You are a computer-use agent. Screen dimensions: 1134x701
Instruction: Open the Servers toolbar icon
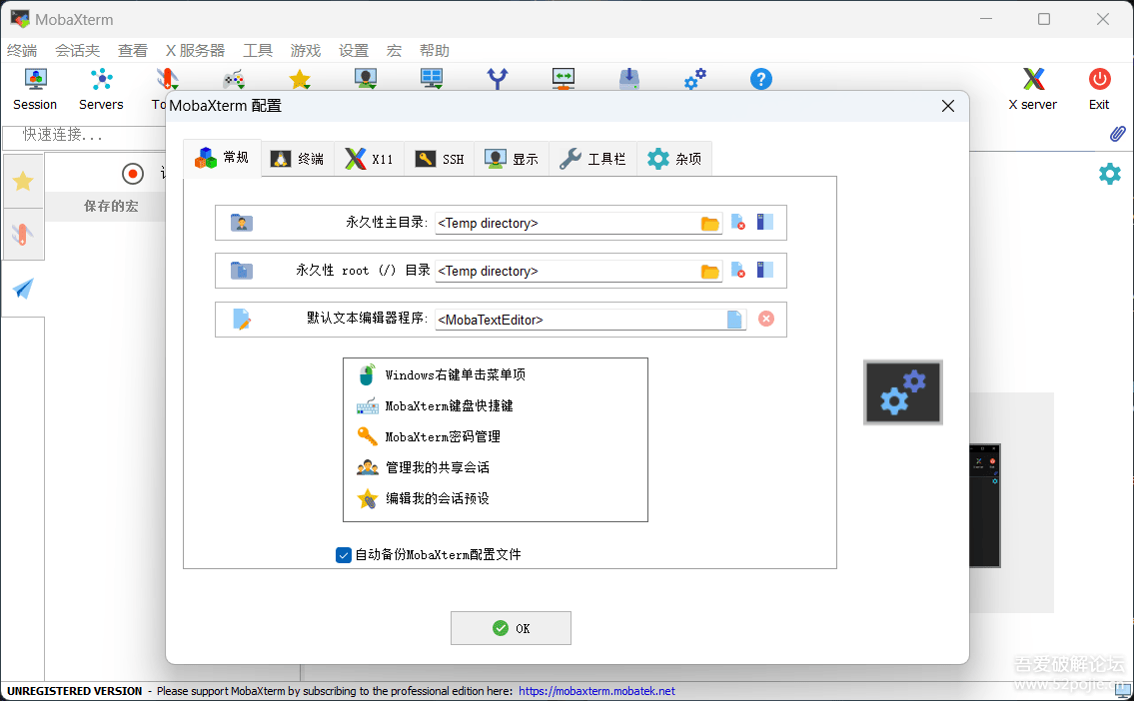[101, 88]
